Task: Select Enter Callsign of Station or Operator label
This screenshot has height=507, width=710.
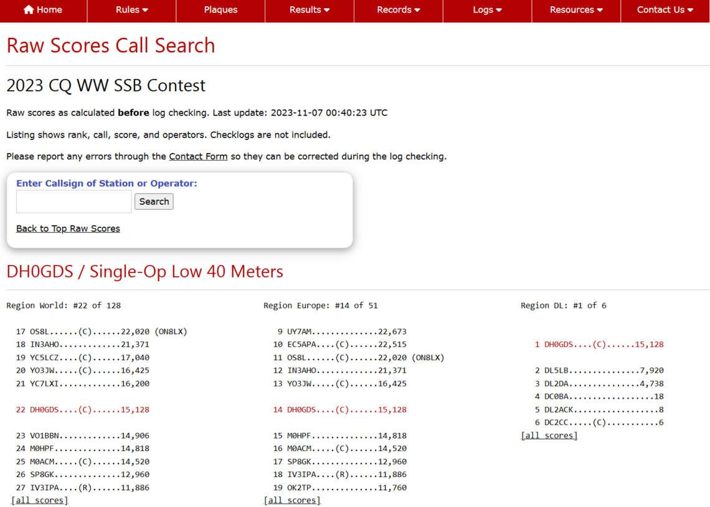Action: click(107, 183)
